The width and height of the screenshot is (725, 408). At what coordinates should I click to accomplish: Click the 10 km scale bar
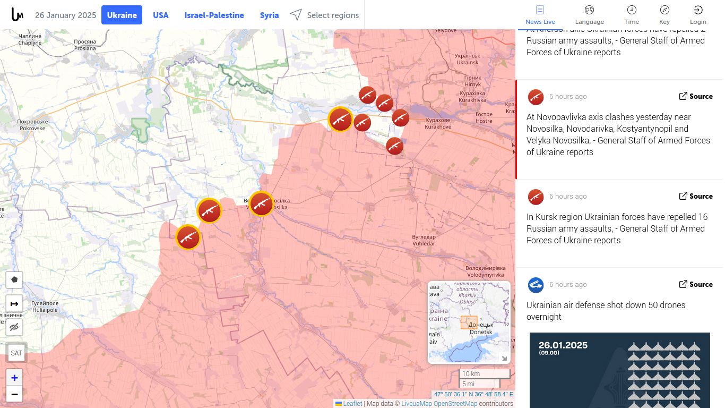pyautogui.click(x=485, y=374)
